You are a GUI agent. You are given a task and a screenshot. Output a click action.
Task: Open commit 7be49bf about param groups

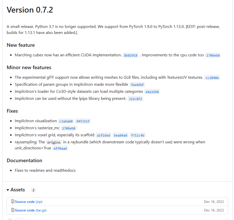[137, 85]
